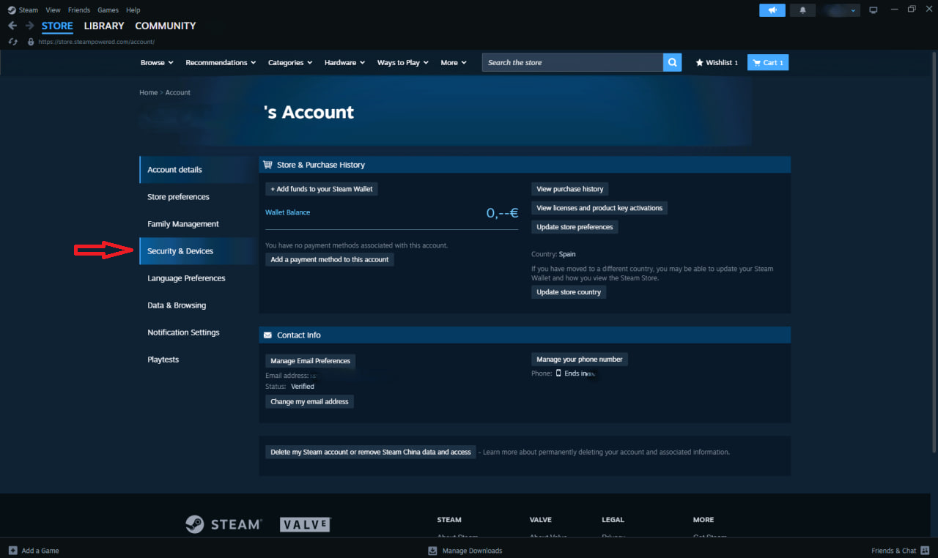
Task: Enter Big Picture mode via monitor icon
Action: pos(873,10)
